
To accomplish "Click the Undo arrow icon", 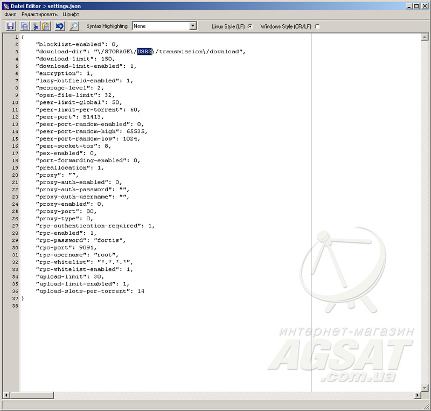I will (59, 26).
